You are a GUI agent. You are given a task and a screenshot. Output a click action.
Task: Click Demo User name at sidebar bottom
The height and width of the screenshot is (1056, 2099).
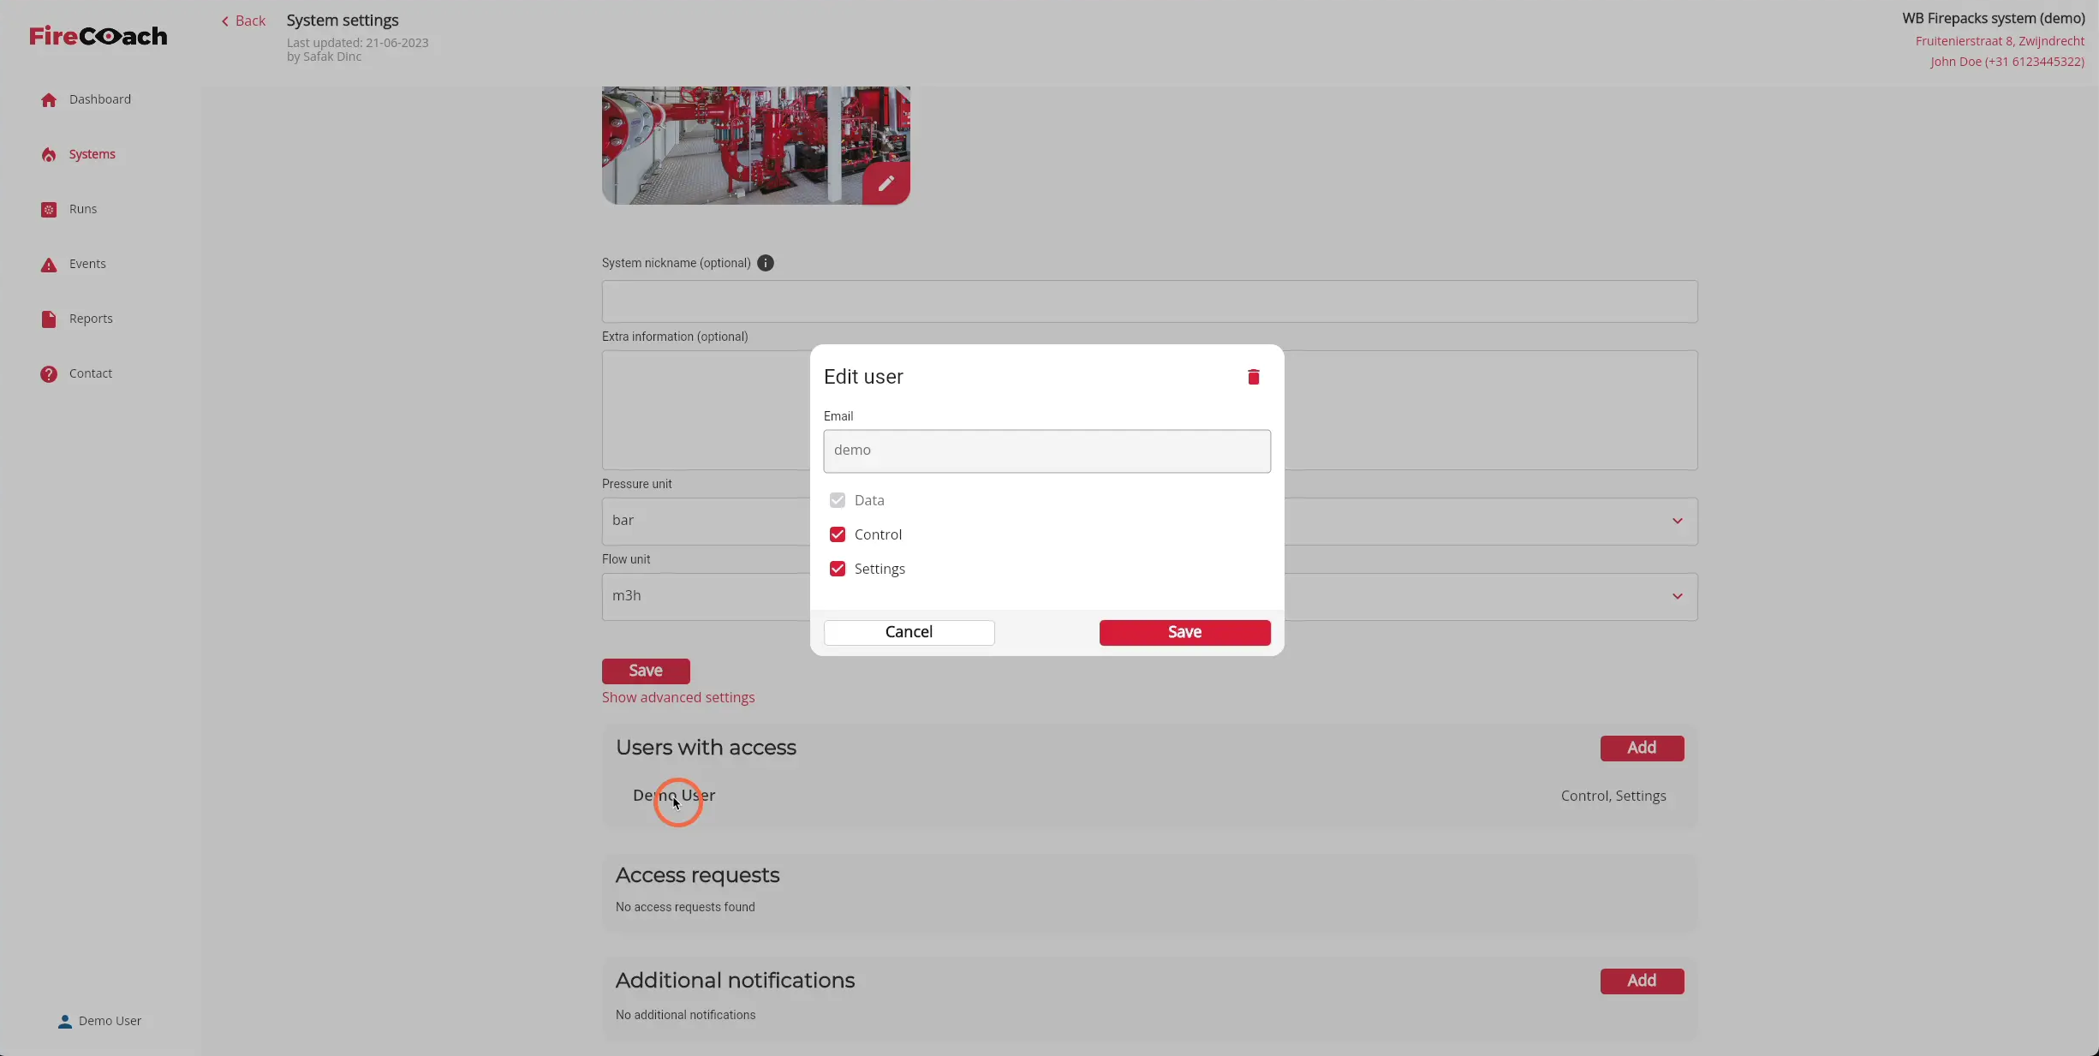[110, 1021]
